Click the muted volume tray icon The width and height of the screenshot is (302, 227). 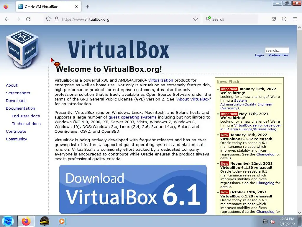272,222
